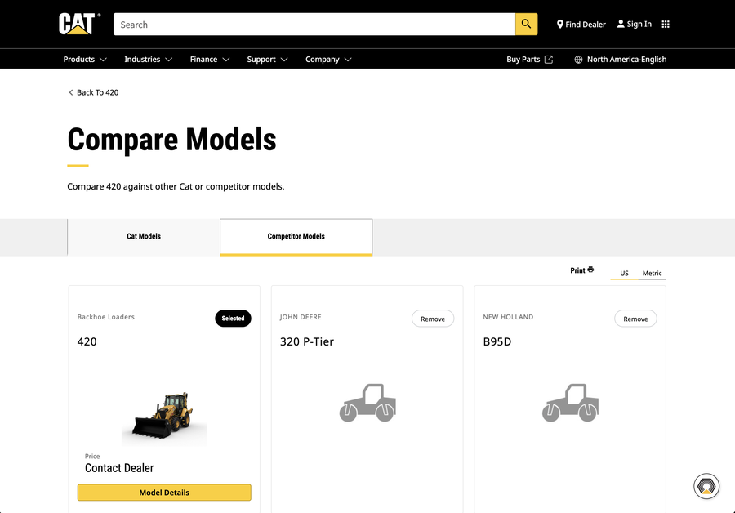This screenshot has height=513, width=735.
Task: Click the back arrow before Back To 420
Action: [71, 92]
